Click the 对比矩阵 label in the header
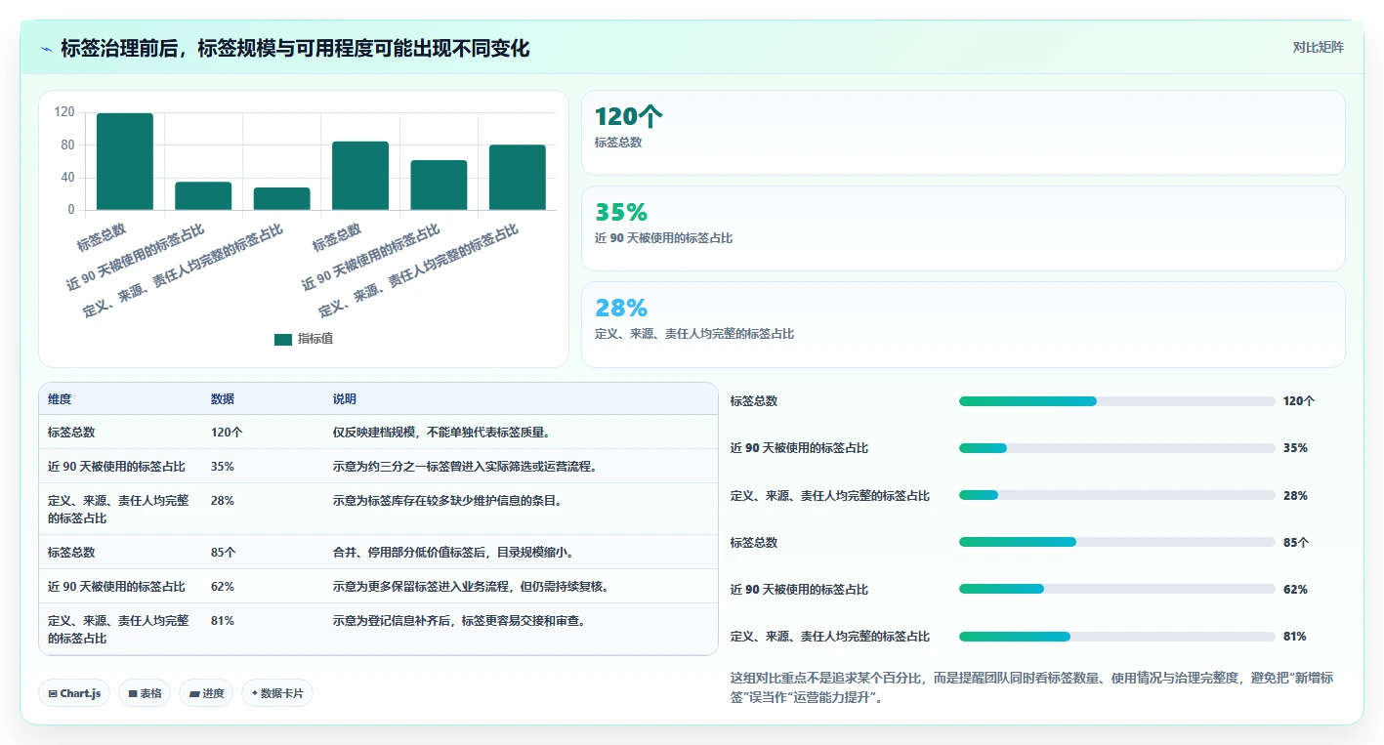The image size is (1384, 745). pos(1318,47)
